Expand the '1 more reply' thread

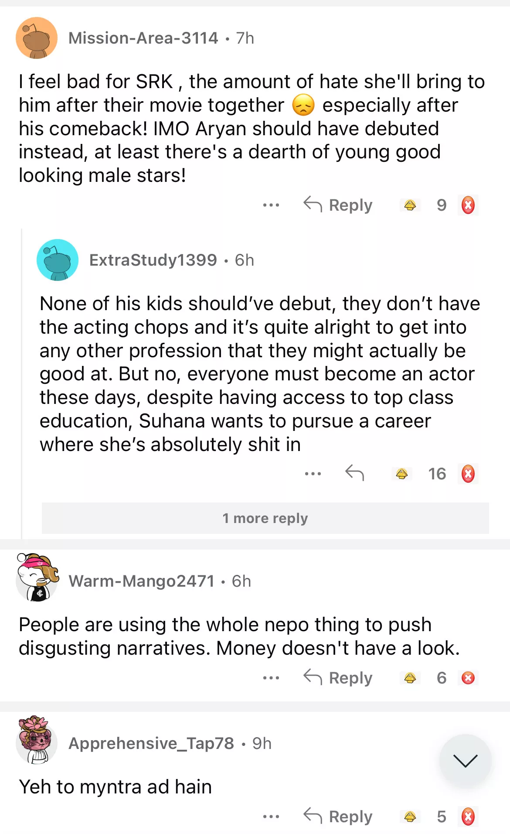pos(265,518)
